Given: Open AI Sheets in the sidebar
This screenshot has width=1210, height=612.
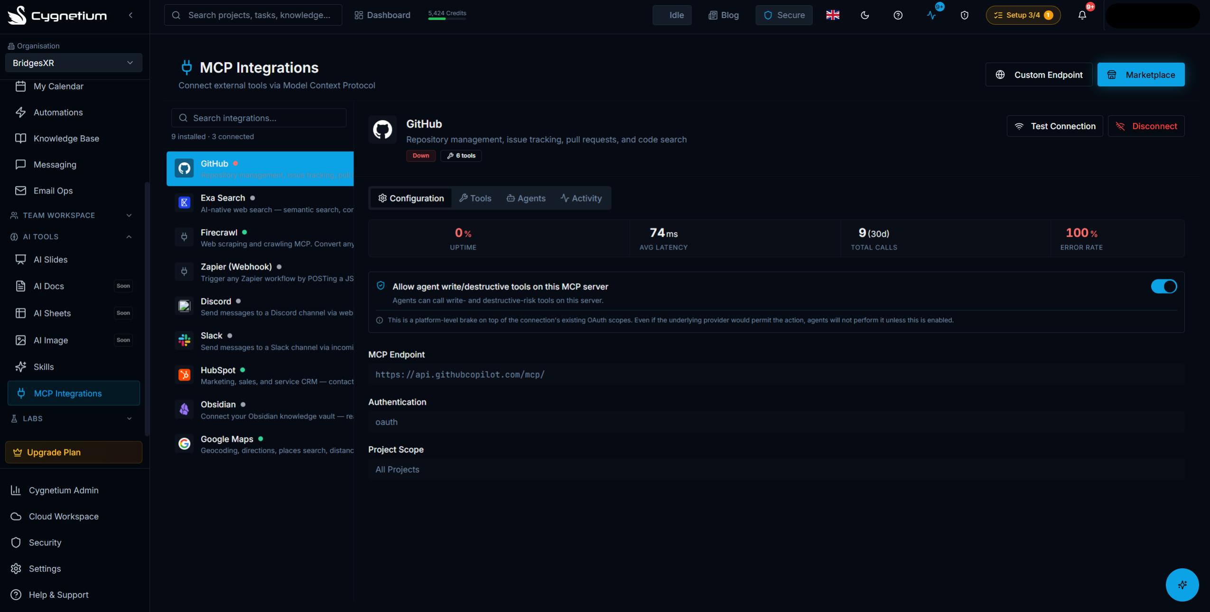Looking at the screenshot, I should [x=74, y=313].
